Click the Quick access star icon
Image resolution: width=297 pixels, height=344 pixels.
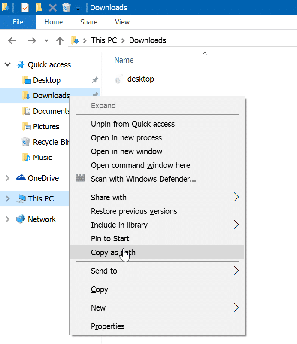[x=21, y=65]
